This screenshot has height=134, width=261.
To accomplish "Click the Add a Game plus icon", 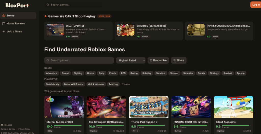I will coord(4,32).
